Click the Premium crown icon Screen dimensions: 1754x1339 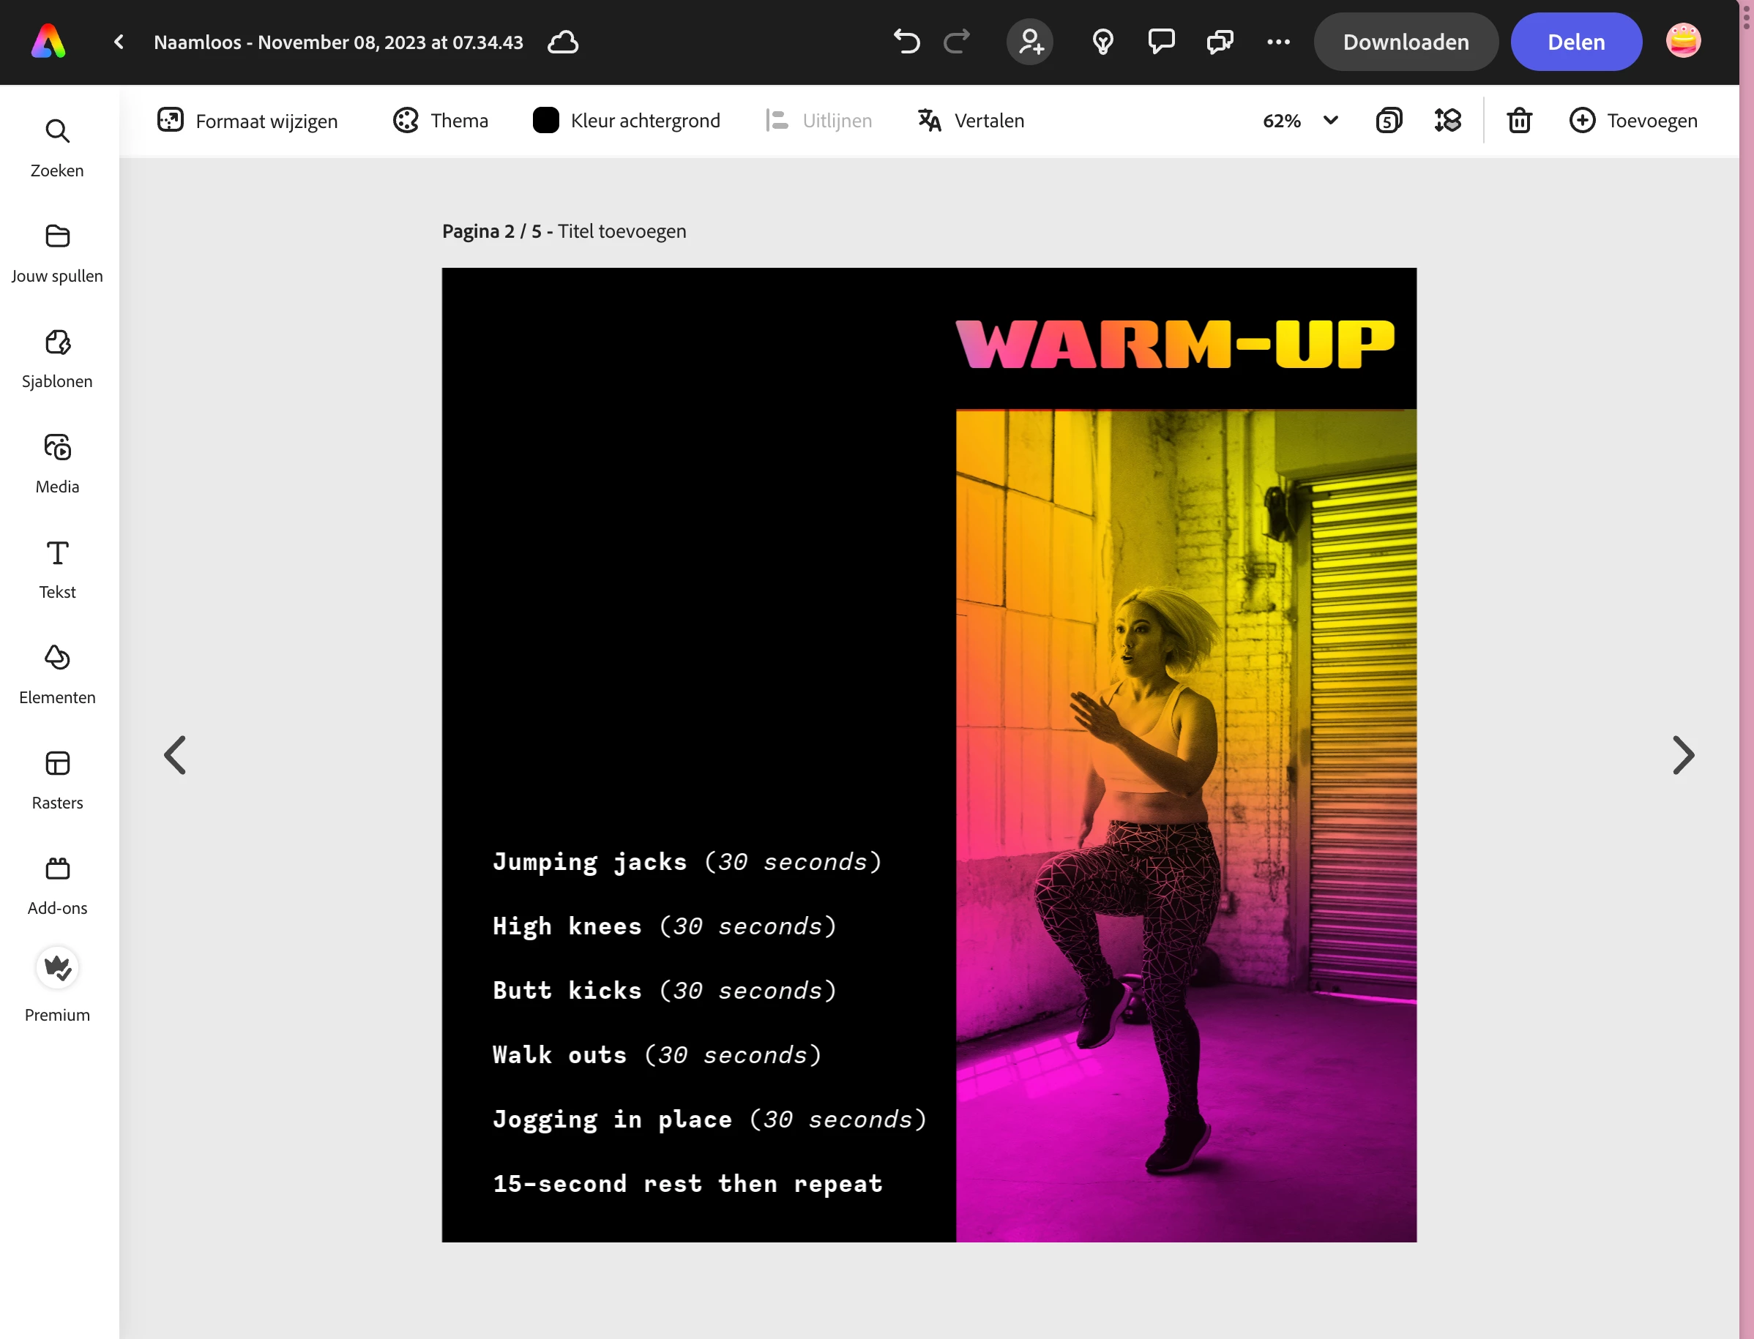pos(57,968)
